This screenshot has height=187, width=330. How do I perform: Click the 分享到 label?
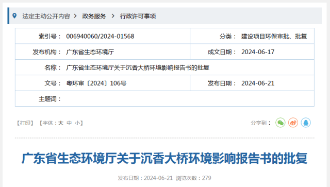point(260,123)
